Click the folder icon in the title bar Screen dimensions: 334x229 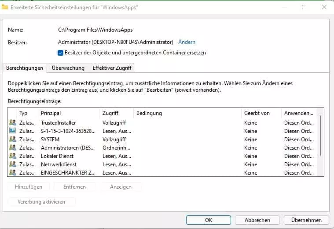[5, 7]
